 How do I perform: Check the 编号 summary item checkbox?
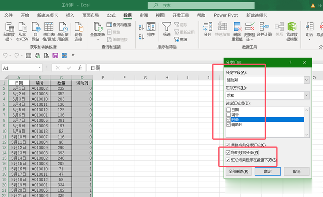(228, 115)
